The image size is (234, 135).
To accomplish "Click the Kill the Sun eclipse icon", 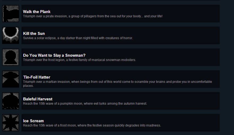I will tap(11, 35).
